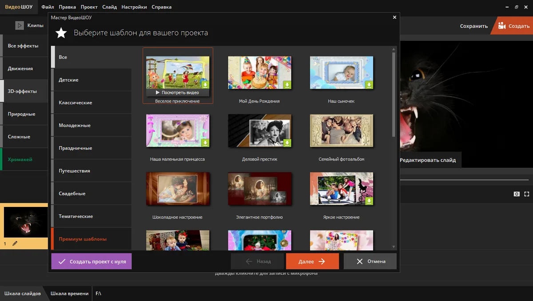Choose the Семейный фотоальбом template thumbnail
Viewport: 533px width, 301px height.
341,131
